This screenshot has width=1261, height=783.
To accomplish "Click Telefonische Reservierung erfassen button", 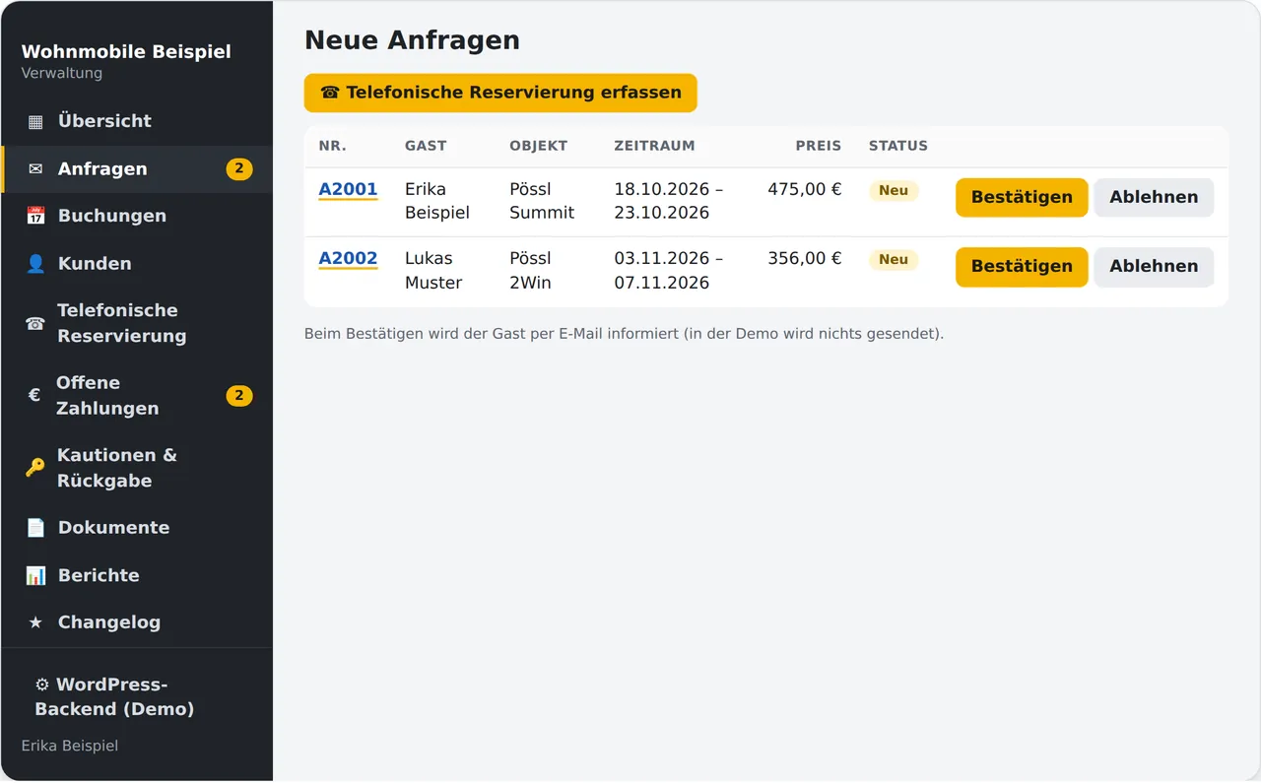I will pyautogui.click(x=500, y=93).
